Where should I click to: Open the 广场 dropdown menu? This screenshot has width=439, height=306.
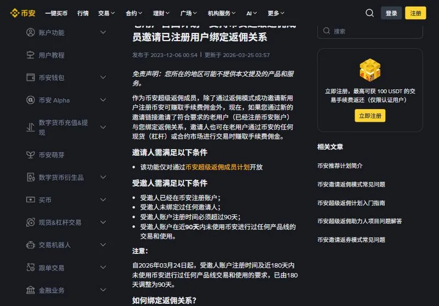click(x=189, y=13)
